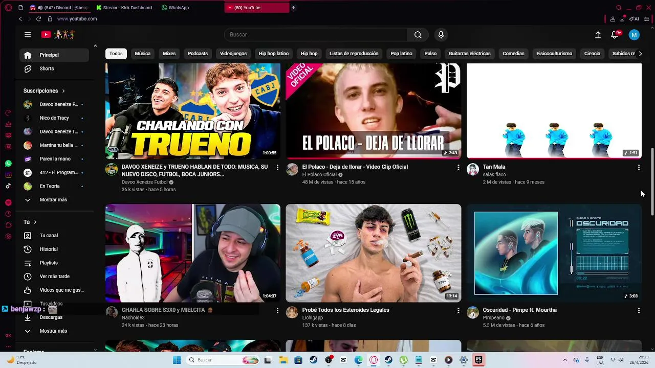Select the Hip hop latino chip

click(274, 54)
